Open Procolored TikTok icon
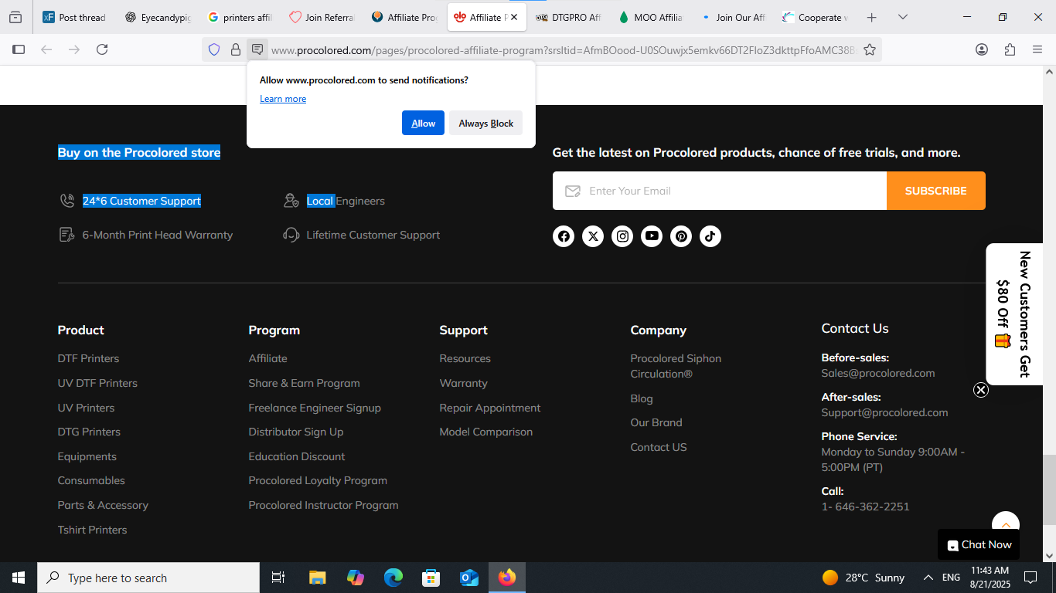Screen dimensions: 1056x593 (710, 236)
